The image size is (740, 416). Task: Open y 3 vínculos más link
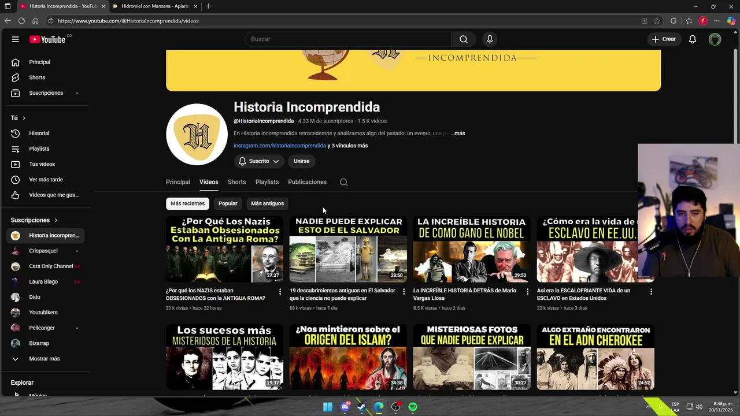(x=347, y=146)
